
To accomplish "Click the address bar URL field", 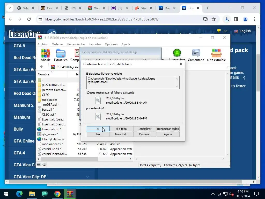I will (x=102, y=19).
